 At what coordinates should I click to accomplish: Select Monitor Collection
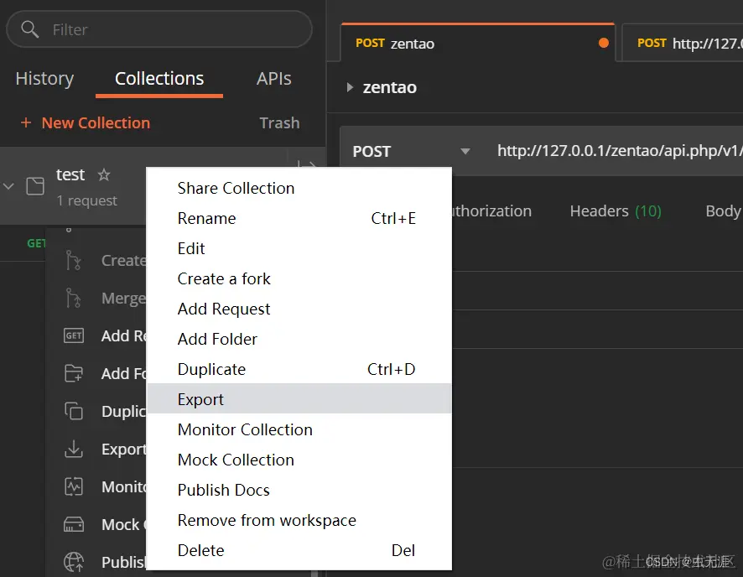299,429
